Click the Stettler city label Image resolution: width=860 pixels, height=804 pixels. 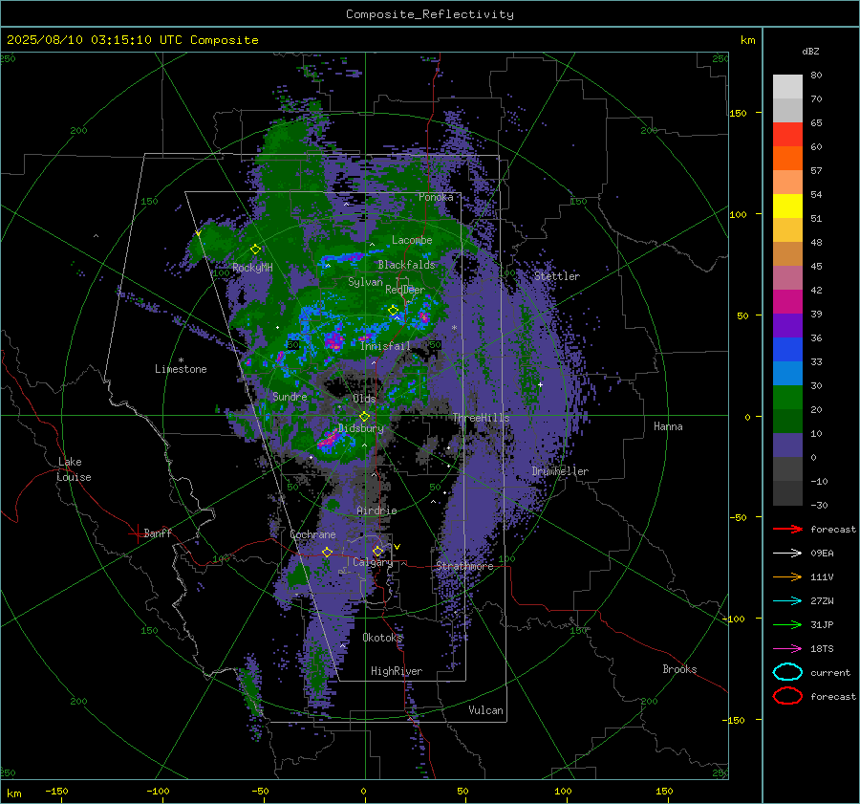point(557,276)
